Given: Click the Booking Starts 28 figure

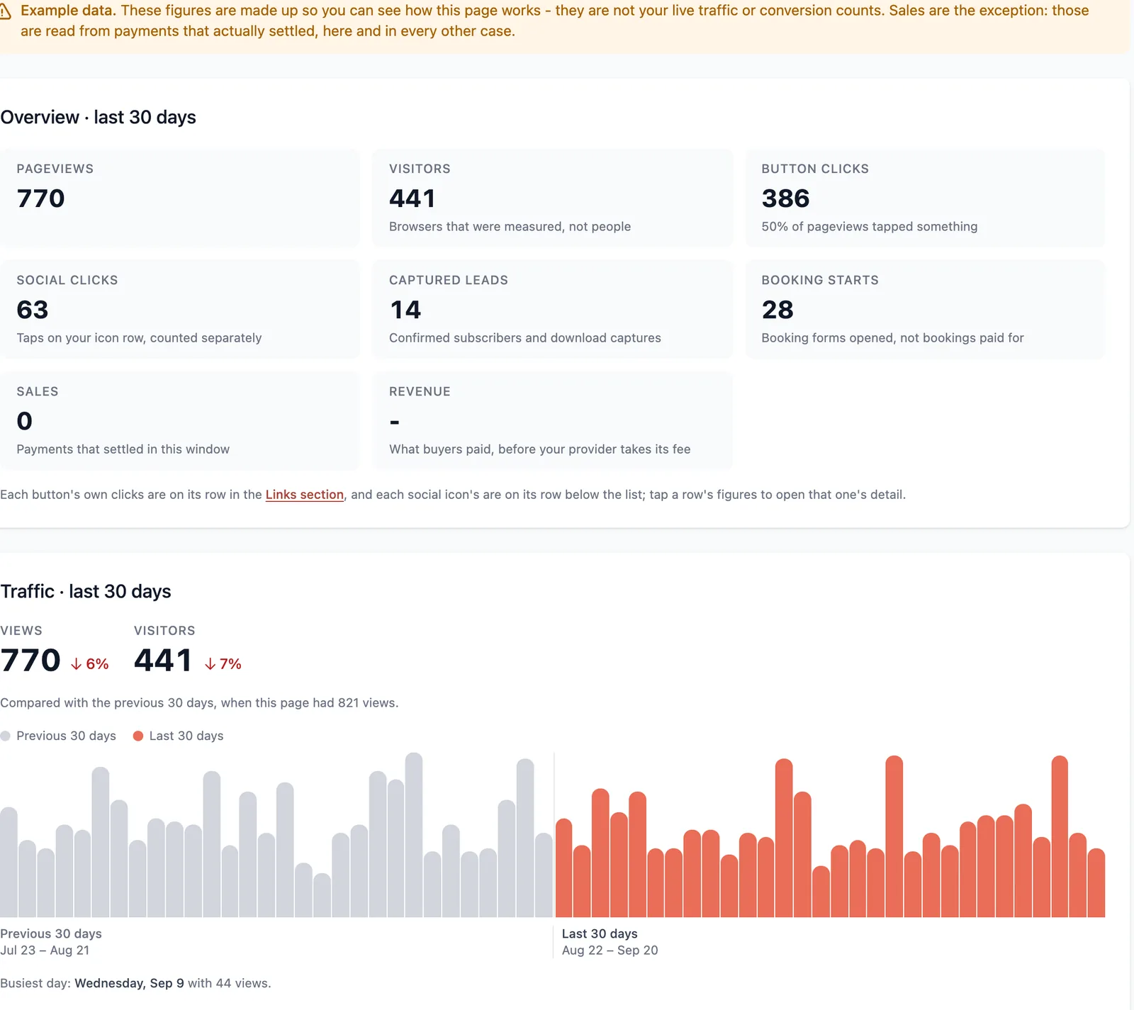Looking at the screenshot, I should [x=777, y=310].
